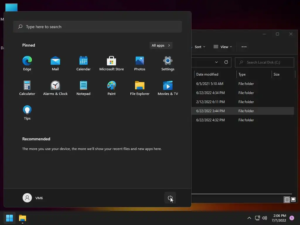Open the volume icon in system tray
Image resolution: width=300 pixels, height=225 pixels.
265,218
